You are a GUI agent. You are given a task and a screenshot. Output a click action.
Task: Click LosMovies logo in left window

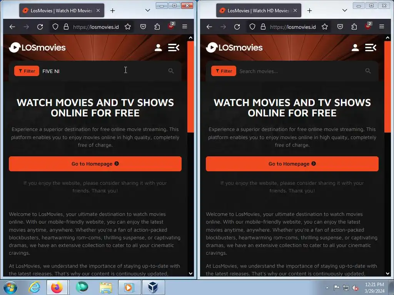point(37,47)
